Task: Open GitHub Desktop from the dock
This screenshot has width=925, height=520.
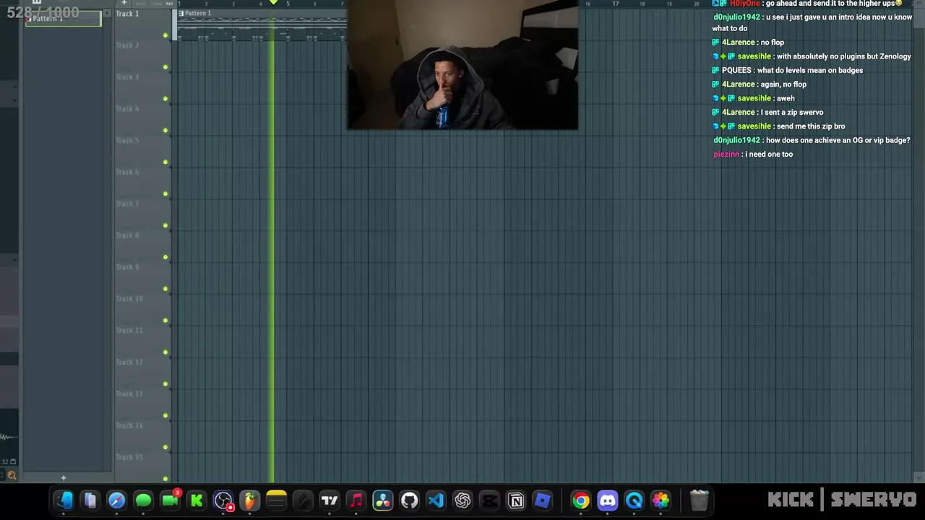Action: (409, 500)
